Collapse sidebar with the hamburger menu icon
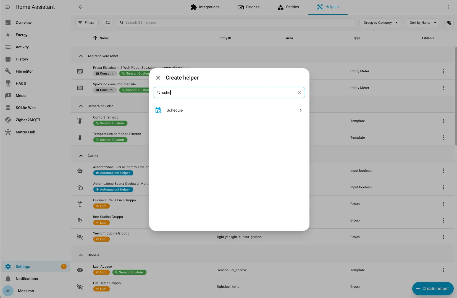 [8, 7]
